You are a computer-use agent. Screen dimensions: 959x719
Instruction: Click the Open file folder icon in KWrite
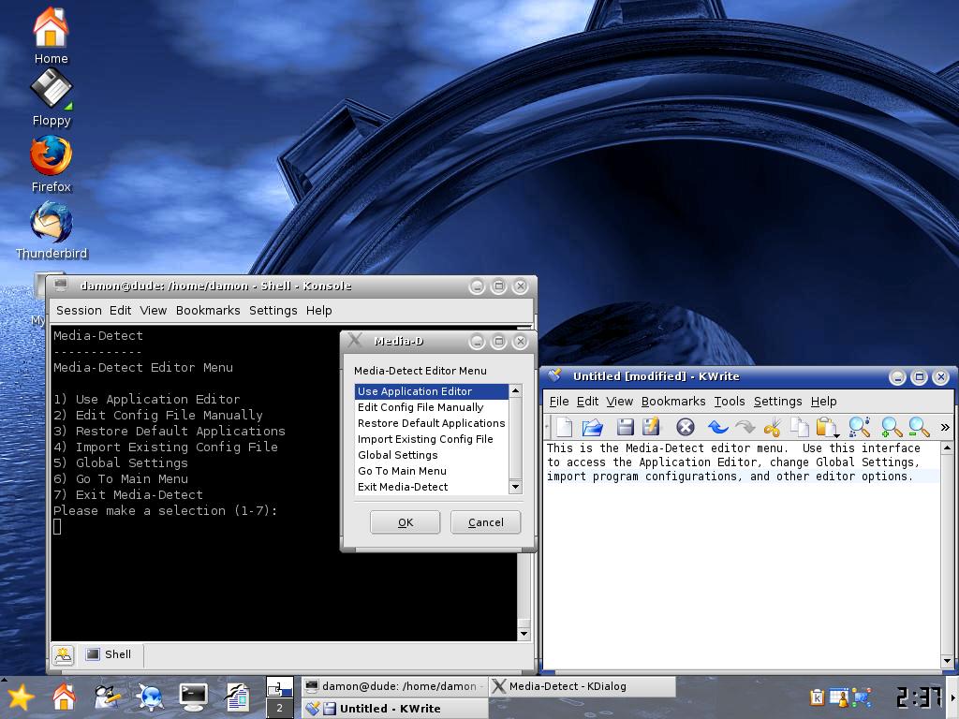592,427
